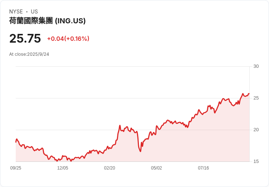The width and height of the screenshot is (269, 187).
Task: Click the 30 label on the price axis
Action: (x=256, y=66)
